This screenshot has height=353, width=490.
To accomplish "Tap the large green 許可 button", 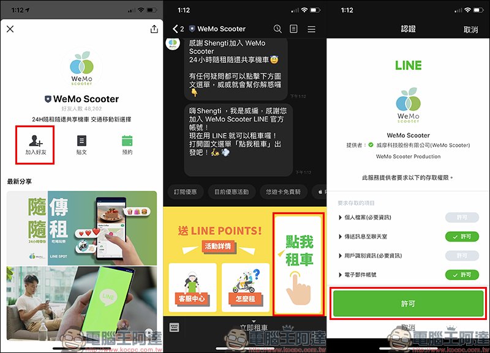I will [x=408, y=303].
